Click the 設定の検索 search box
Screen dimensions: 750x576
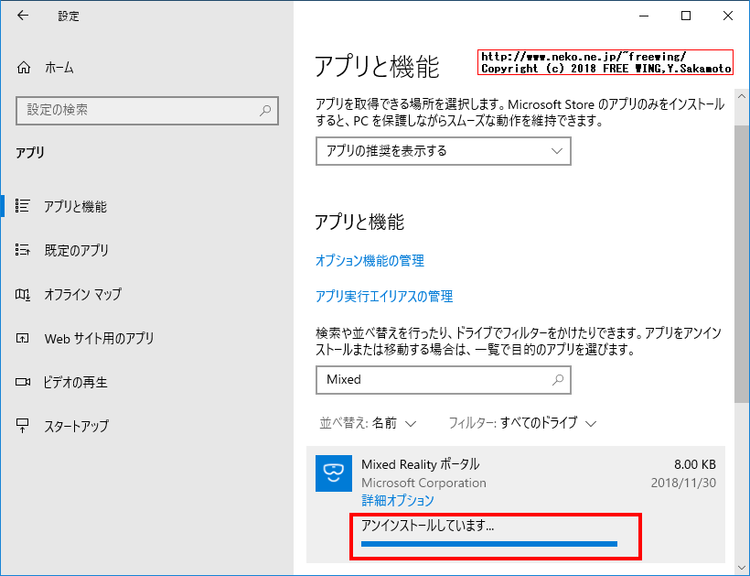click(x=145, y=110)
